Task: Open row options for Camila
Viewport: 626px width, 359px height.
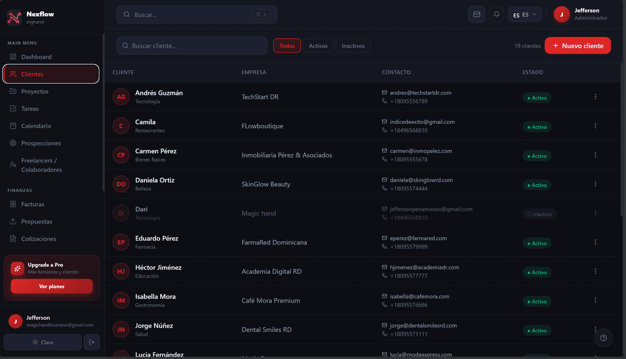Action: click(x=595, y=126)
